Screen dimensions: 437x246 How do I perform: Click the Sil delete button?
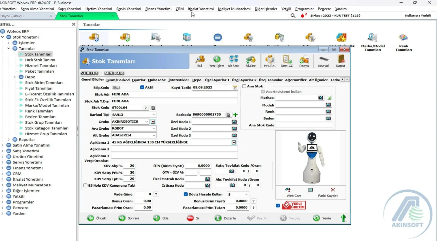pyautogui.click(x=193, y=218)
